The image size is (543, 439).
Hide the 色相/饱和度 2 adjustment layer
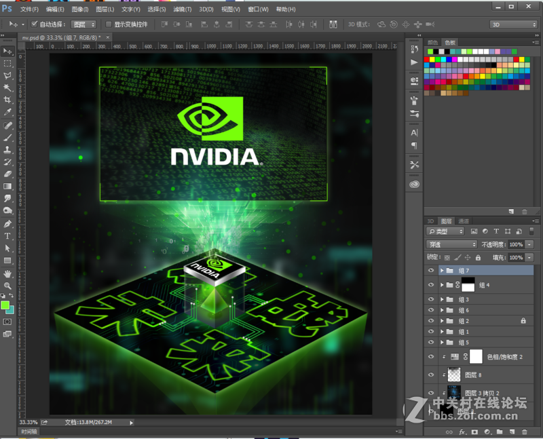(430, 356)
